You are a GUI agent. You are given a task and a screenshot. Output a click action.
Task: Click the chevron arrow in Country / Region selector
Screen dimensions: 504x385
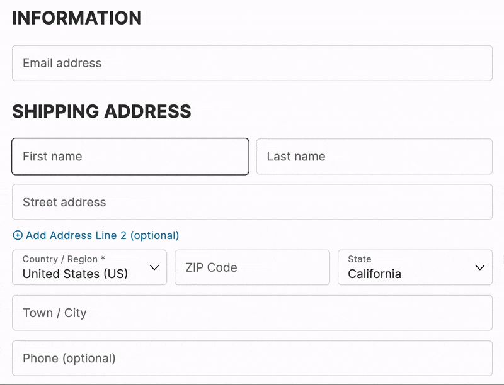[x=154, y=267]
